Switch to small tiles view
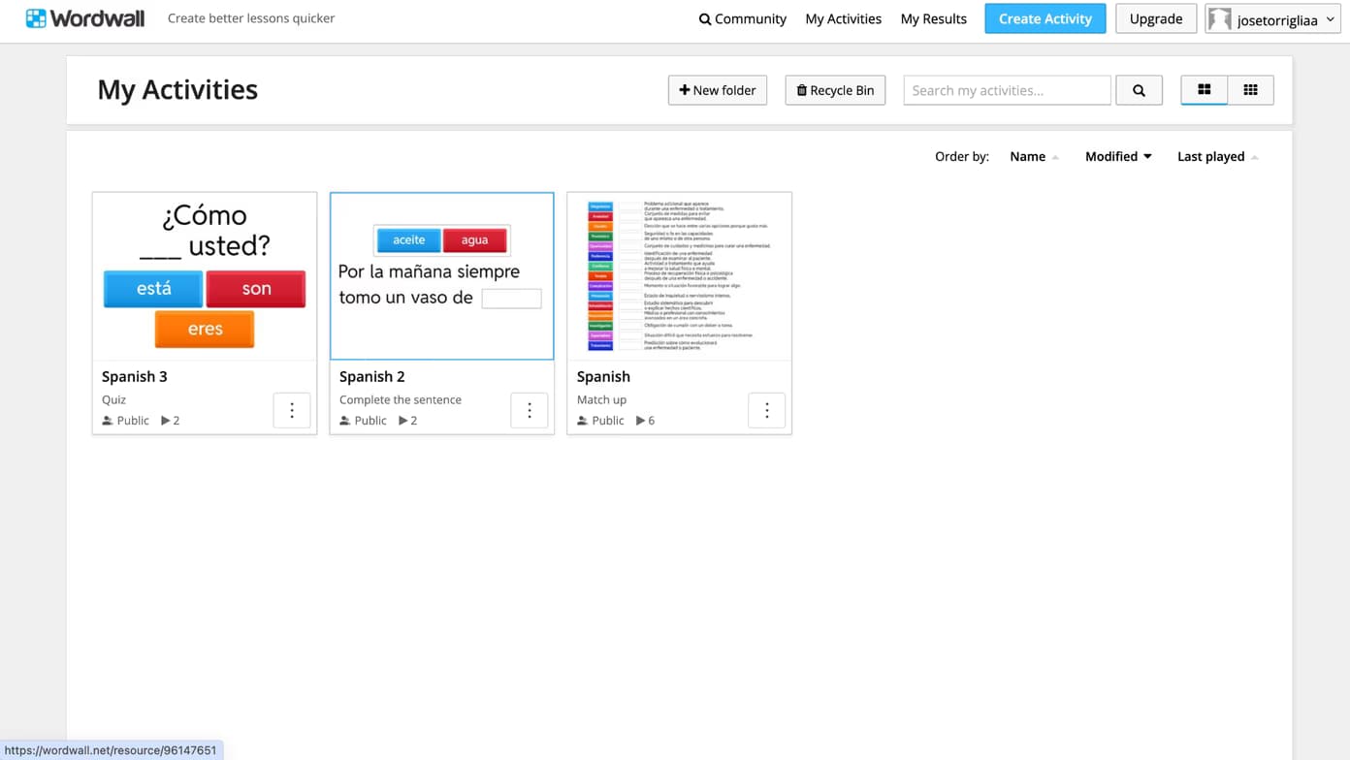This screenshot has width=1350, height=760. pos(1251,90)
